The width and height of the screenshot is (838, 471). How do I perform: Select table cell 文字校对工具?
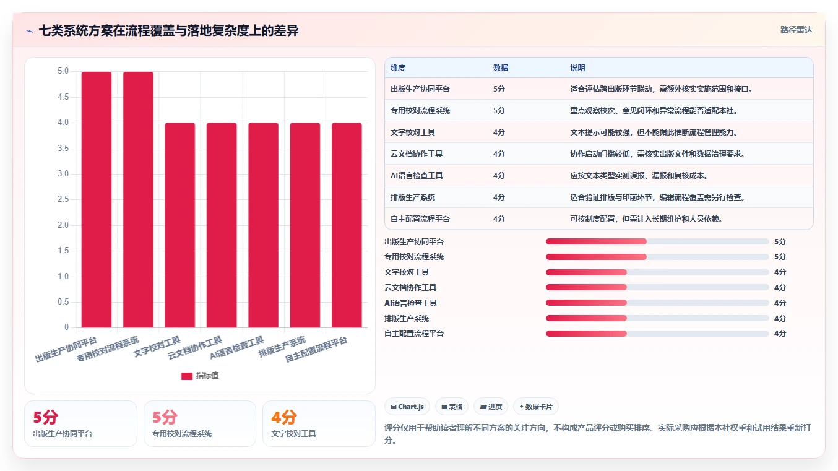pos(413,132)
